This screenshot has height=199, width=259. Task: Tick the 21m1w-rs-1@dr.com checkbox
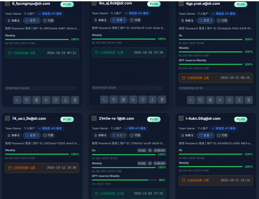pos(94,118)
